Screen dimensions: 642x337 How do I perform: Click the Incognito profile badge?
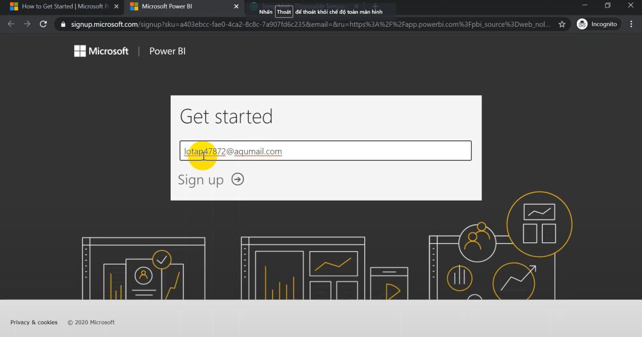click(x=597, y=24)
